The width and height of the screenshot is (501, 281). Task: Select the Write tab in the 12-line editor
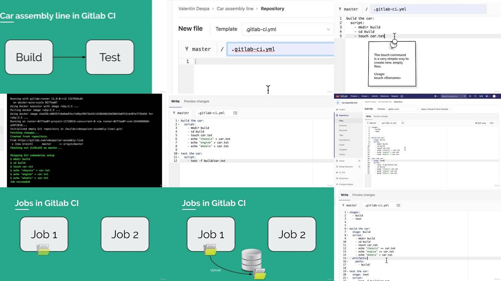click(x=175, y=101)
